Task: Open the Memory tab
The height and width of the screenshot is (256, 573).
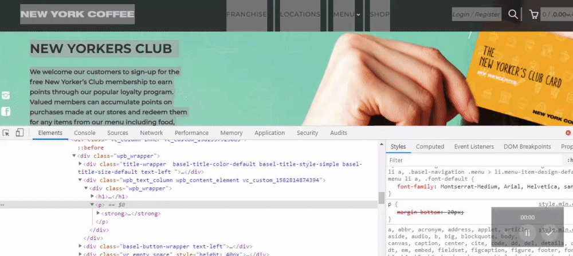Action: 231,133
